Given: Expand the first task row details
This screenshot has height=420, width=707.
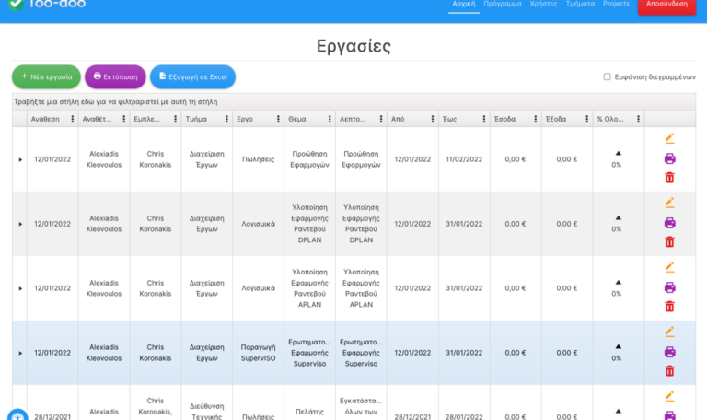Looking at the screenshot, I should 20,159.
